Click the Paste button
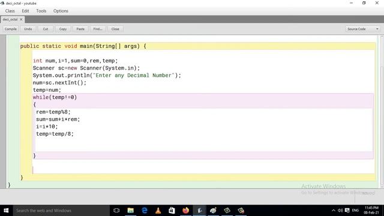This screenshot has height=216, width=384. tap(80, 29)
